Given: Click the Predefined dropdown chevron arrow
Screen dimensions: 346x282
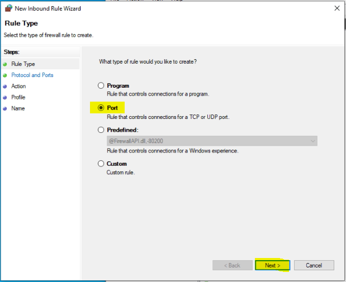Looking at the screenshot, I should pos(312,141).
